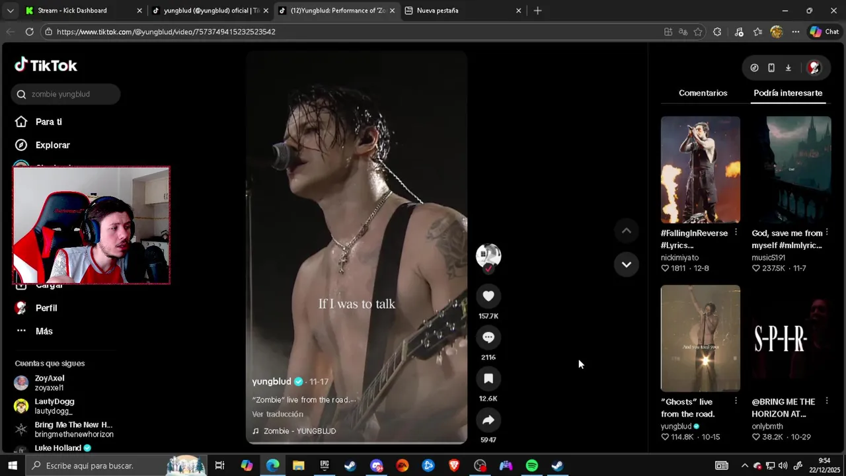Click the get-app phone icon in top-right pill

pyautogui.click(x=771, y=67)
